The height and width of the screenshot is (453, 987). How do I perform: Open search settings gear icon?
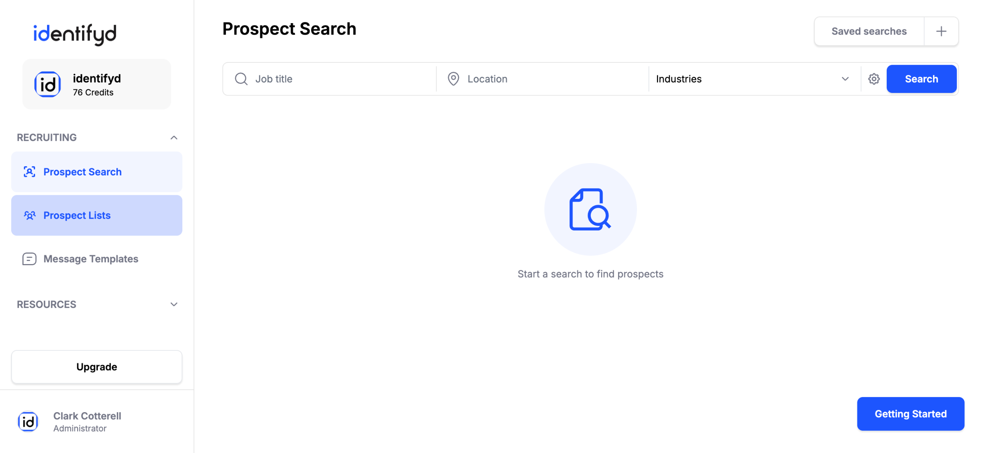coord(874,79)
